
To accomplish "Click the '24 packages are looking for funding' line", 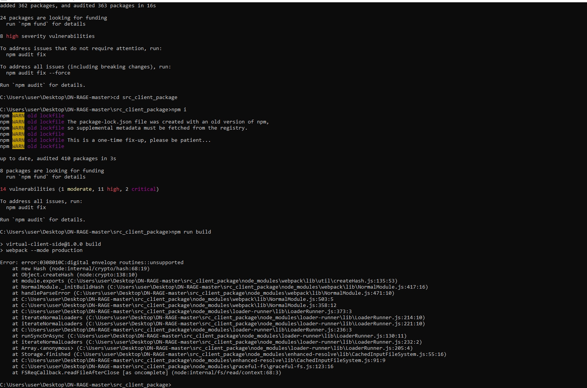I will 53,18.
